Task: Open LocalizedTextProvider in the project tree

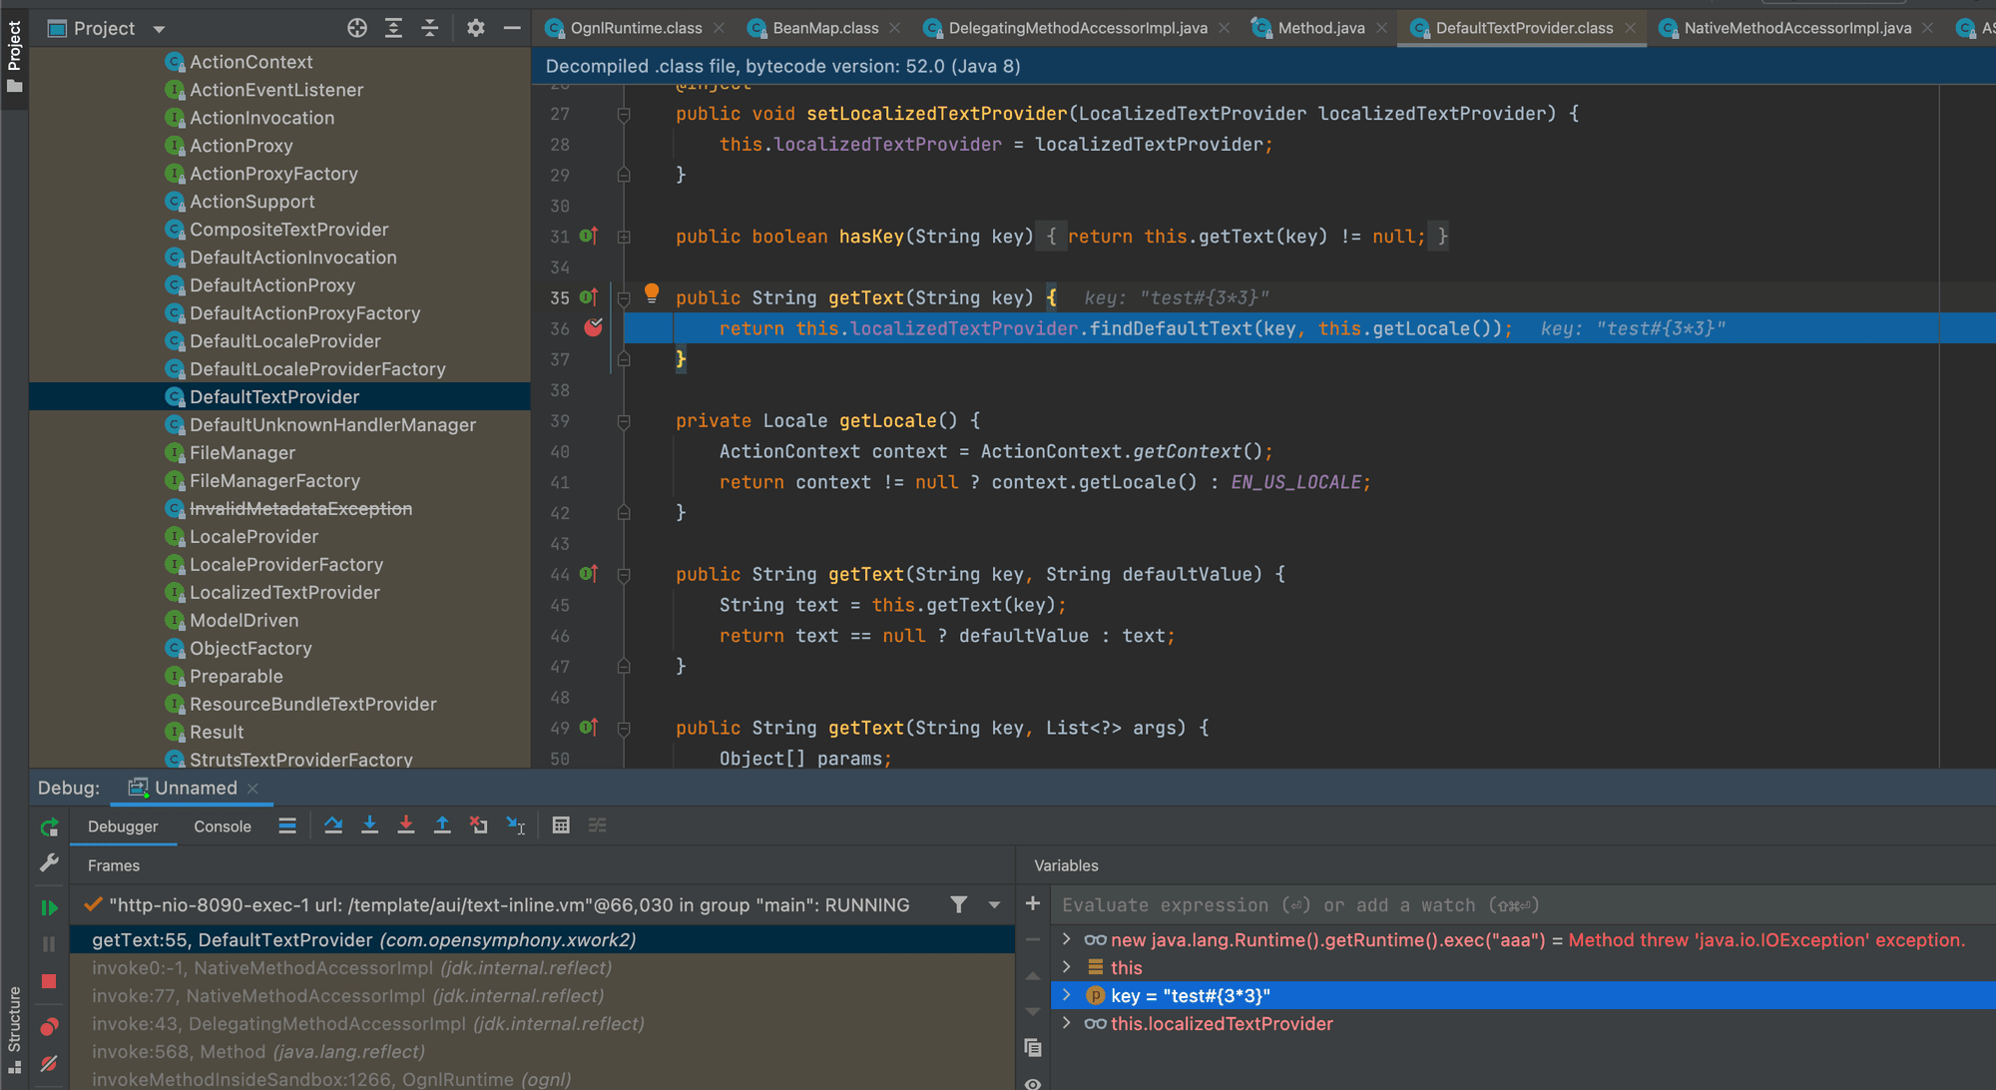Action: click(x=284, y=592)
